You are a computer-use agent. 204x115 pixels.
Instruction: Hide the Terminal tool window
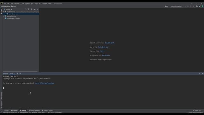point(203,74)
